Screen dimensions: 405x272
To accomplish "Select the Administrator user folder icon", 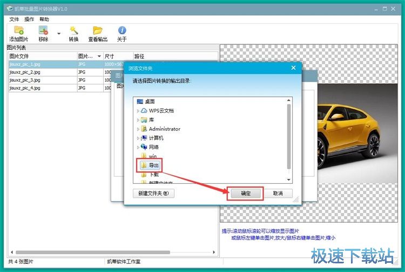I will click(144, 129).
